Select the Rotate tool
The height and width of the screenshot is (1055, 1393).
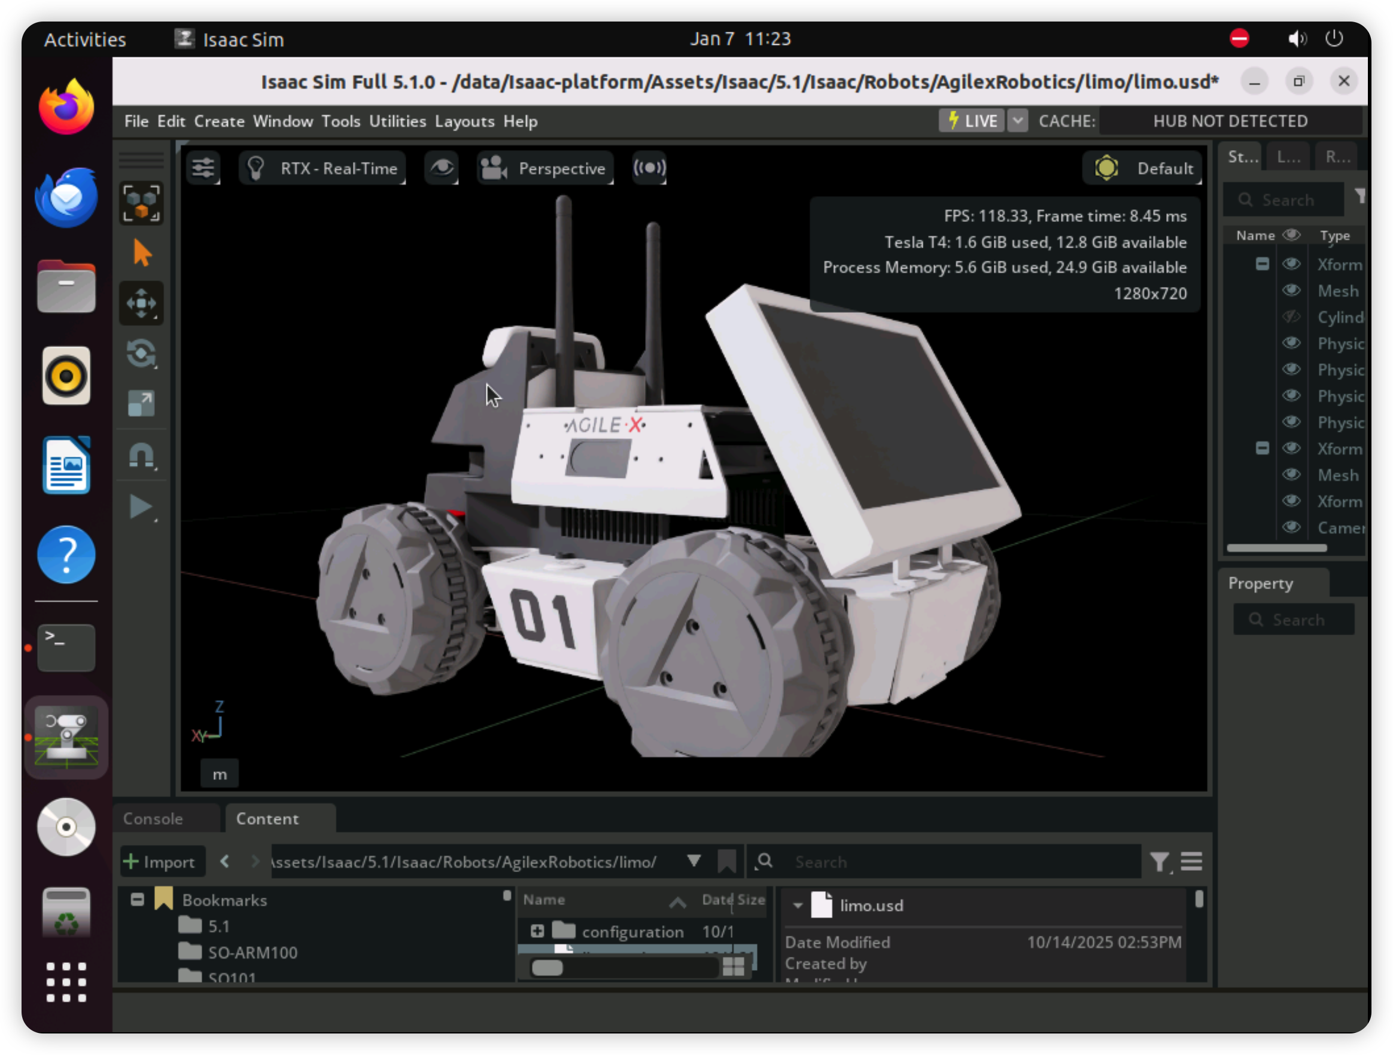point(141,353)
